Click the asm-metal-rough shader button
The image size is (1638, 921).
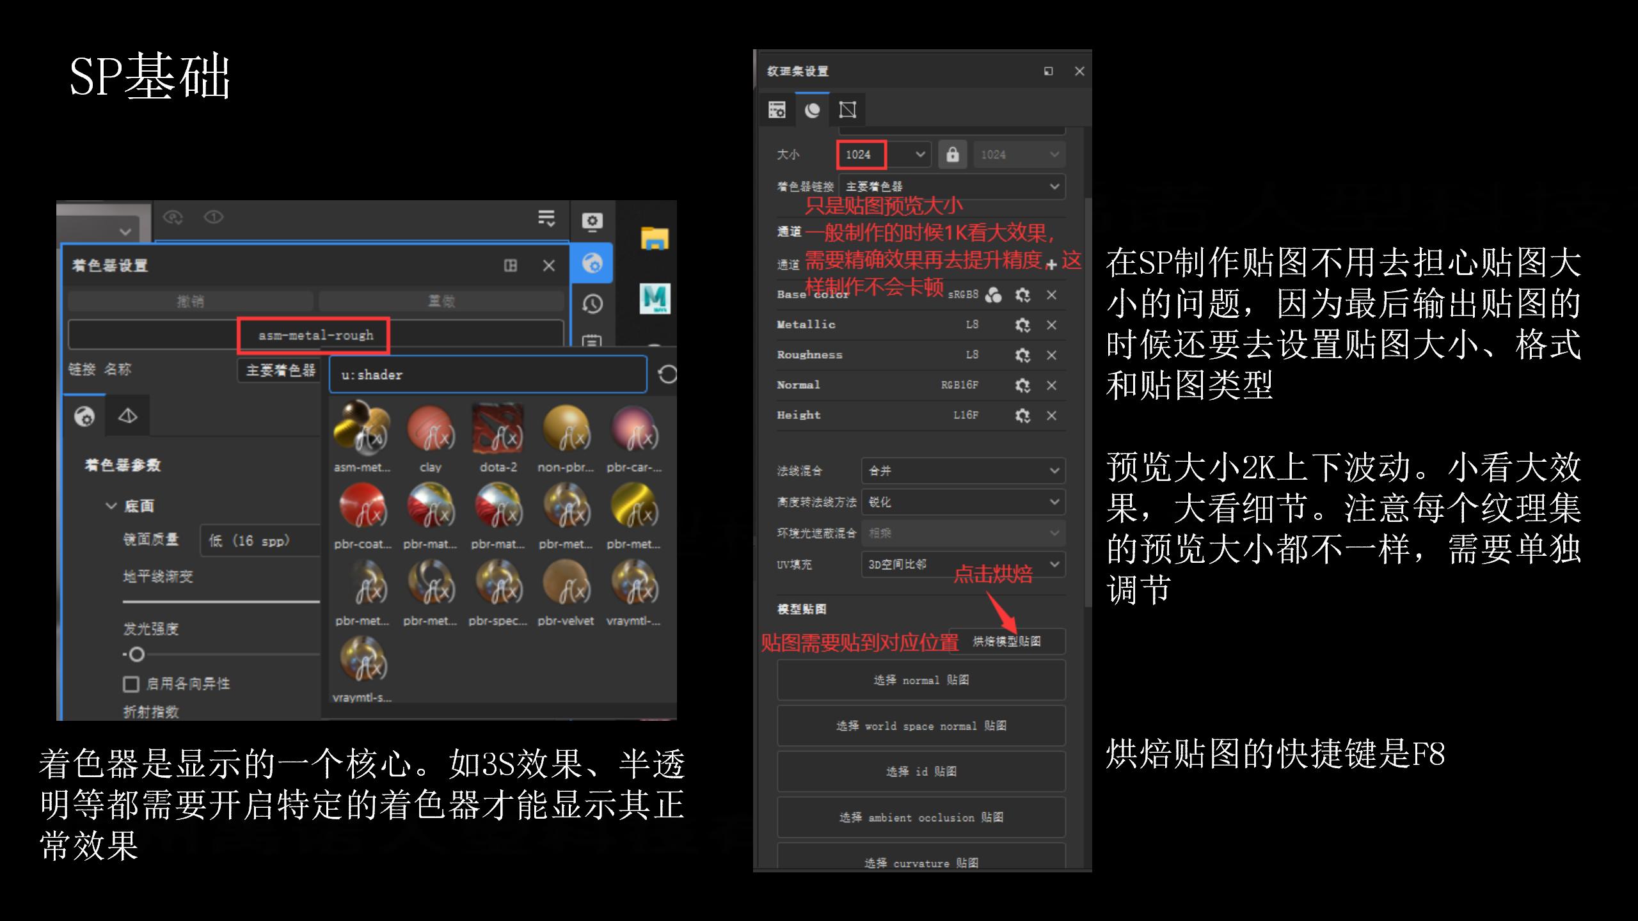315,335
